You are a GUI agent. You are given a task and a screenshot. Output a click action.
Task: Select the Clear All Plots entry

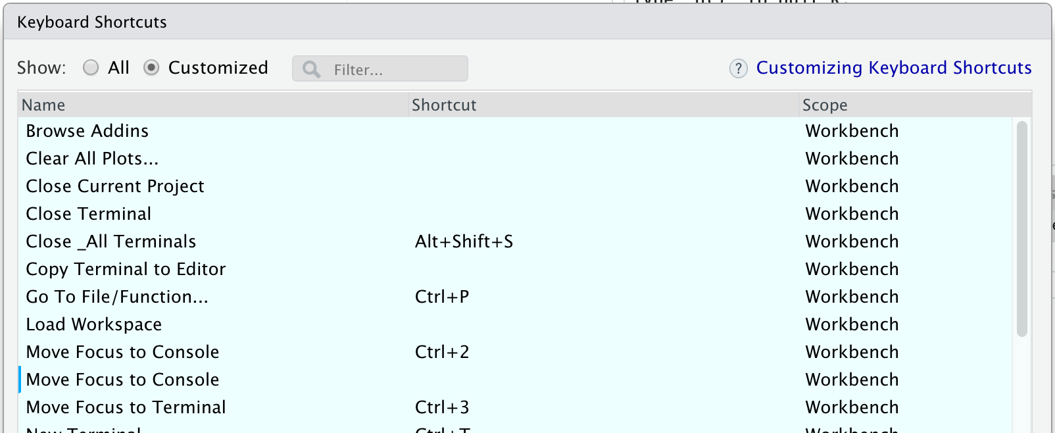(92, 158)
